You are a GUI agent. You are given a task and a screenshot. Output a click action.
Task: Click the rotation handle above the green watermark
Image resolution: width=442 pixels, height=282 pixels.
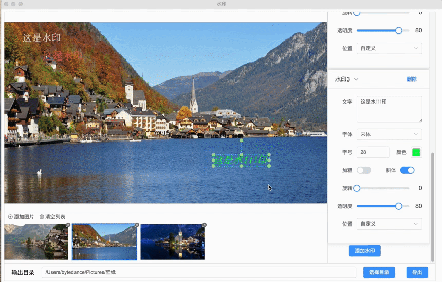(x=241, y=140)
